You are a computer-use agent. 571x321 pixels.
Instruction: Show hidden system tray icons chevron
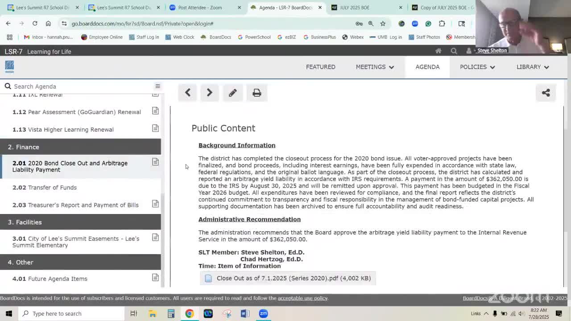[486, 313]
